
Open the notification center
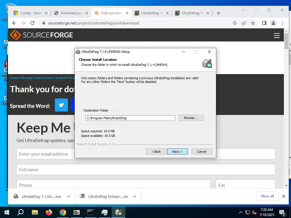point(282,212)
